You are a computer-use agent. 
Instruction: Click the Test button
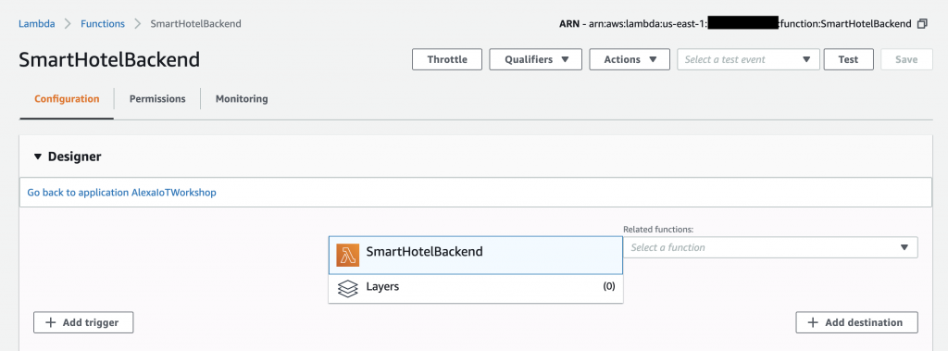(x=848, y=59)
